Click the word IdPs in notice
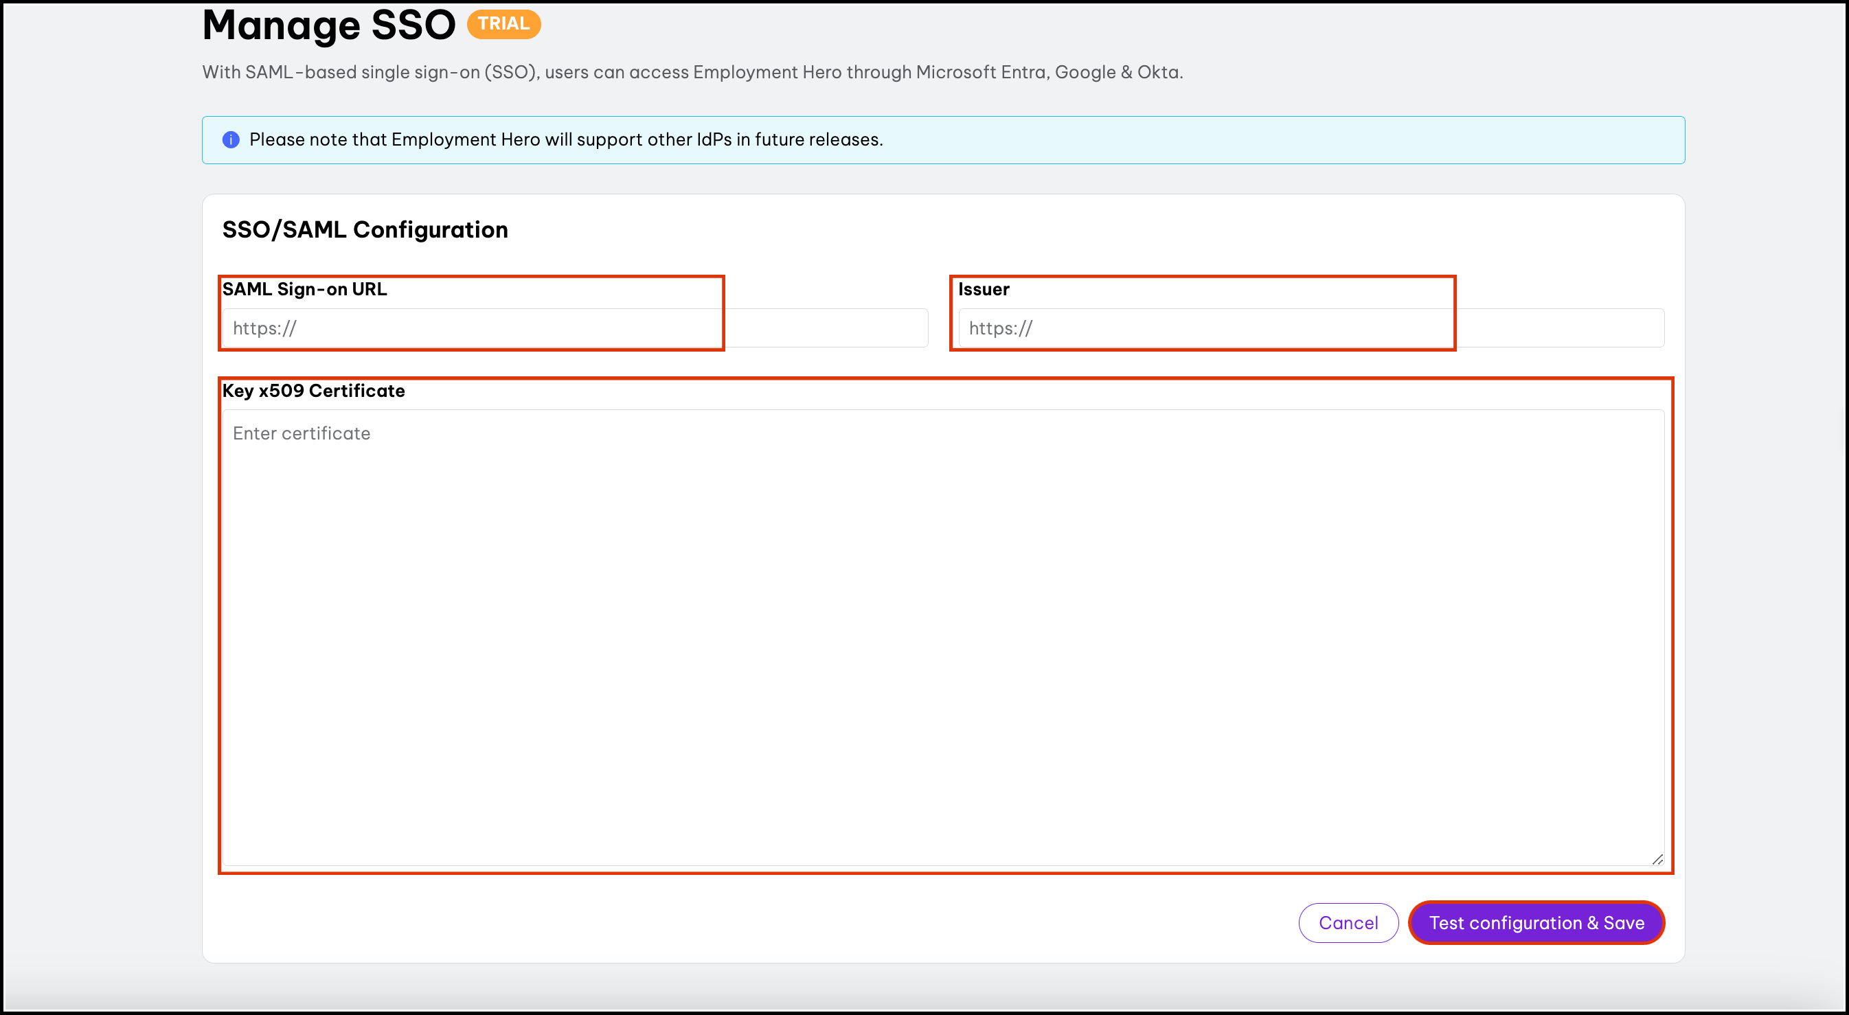The height and width of the screenshot is (1015, 1849). click(x=714, y=140)
